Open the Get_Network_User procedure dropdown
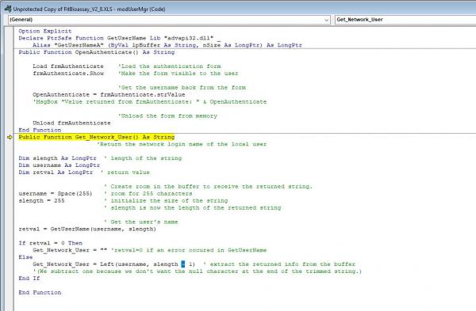 pyautogui.click(x=405, y=20)
